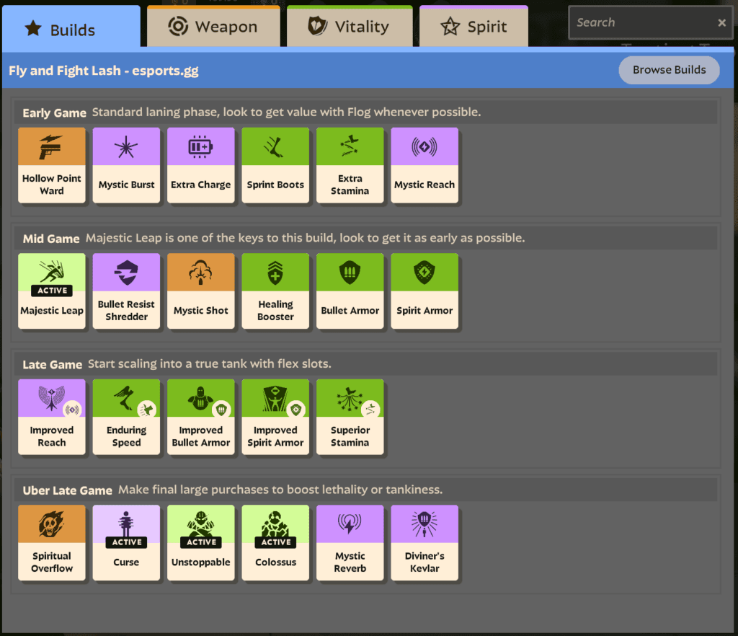Choose the Improved Bullet Armor item

click(x=201, y=417)
